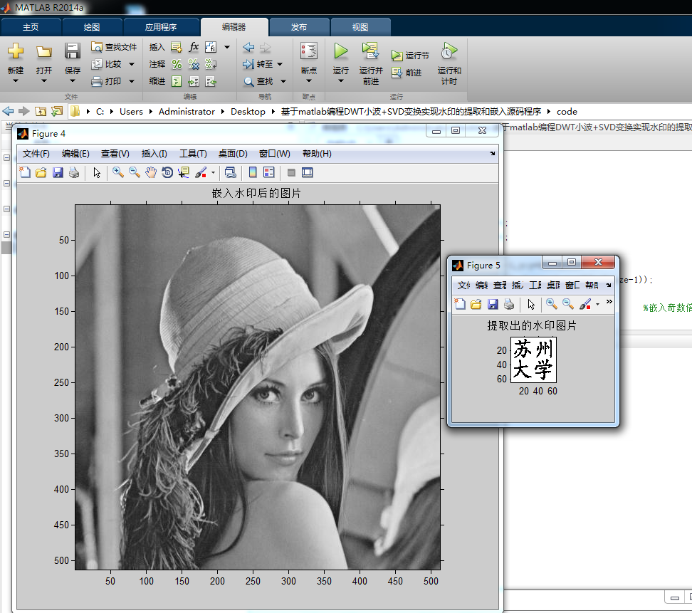Click Hide Plot Tools icon in Figure 4
The image size is (692, 613).
pos(291,172)
